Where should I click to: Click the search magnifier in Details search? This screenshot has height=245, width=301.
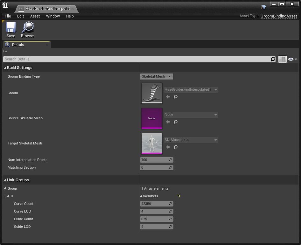273,59
